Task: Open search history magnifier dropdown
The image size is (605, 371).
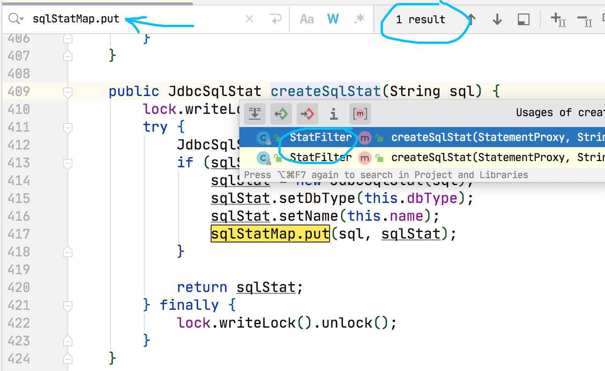Action: tap(16, 19)
